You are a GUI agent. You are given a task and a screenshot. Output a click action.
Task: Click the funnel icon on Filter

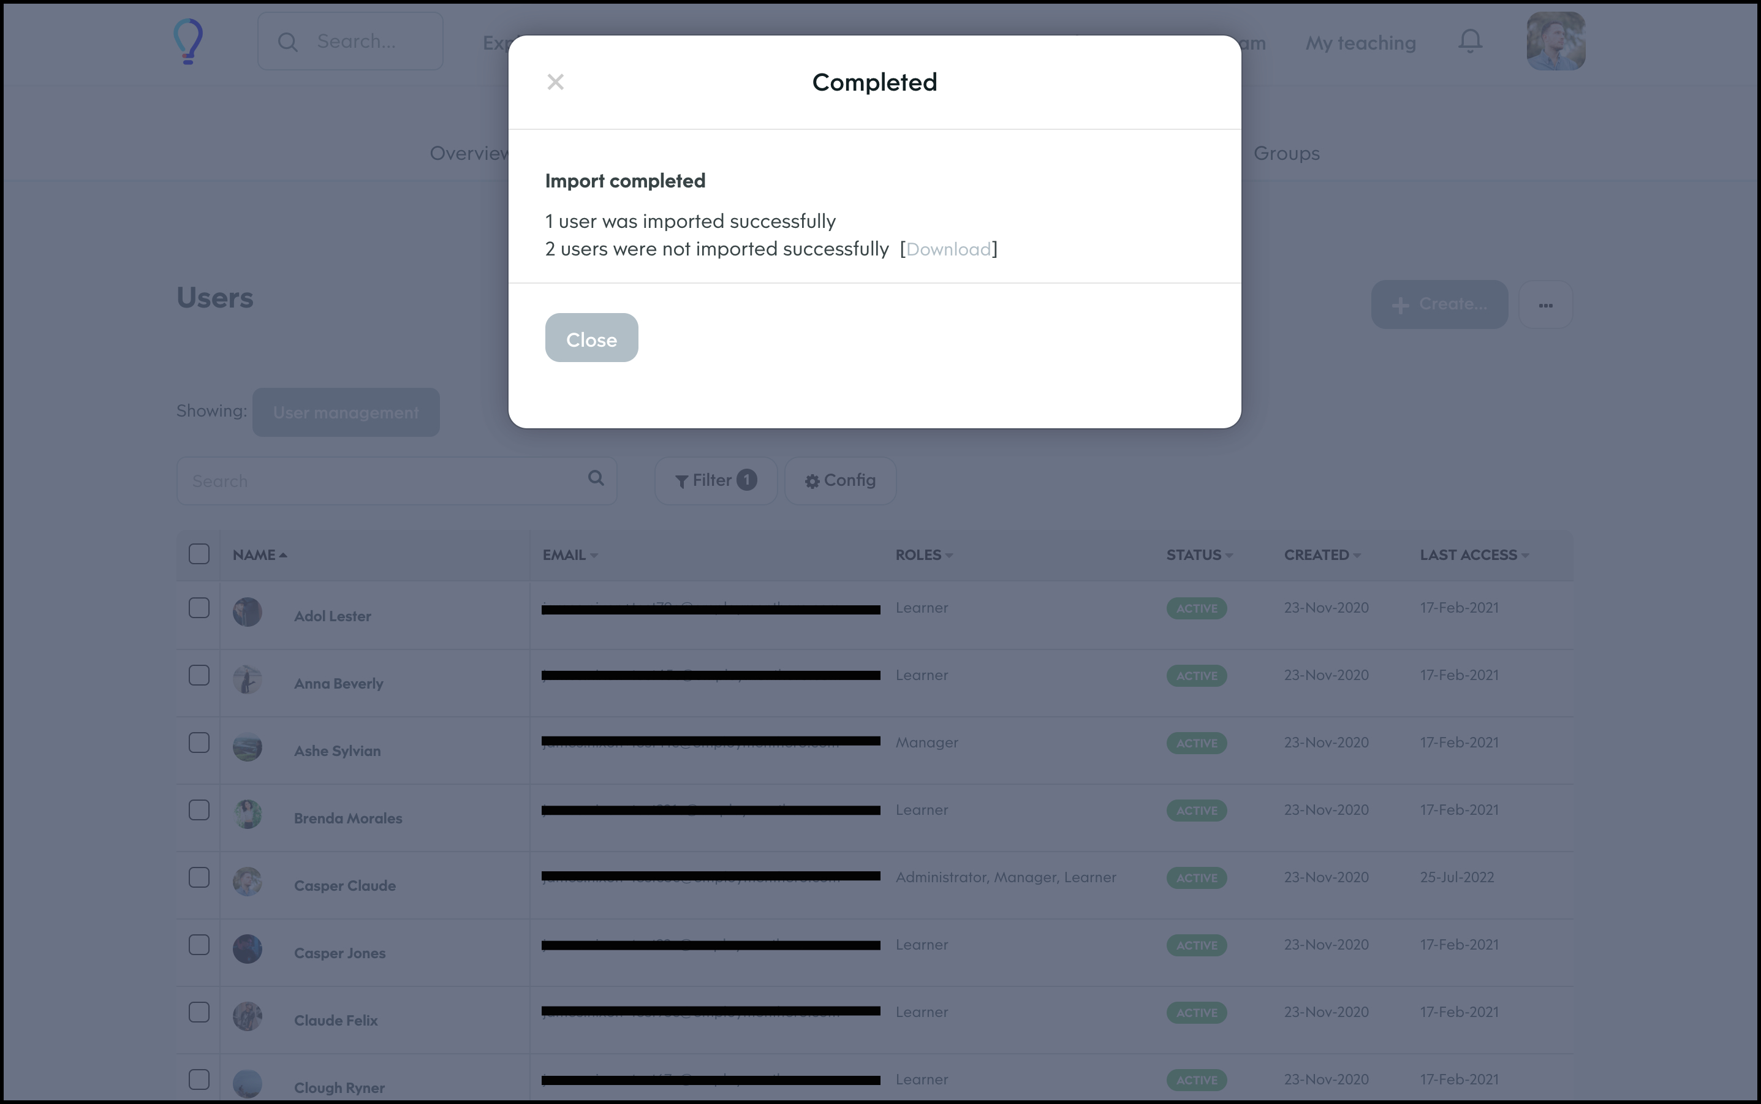pos(682,481)
